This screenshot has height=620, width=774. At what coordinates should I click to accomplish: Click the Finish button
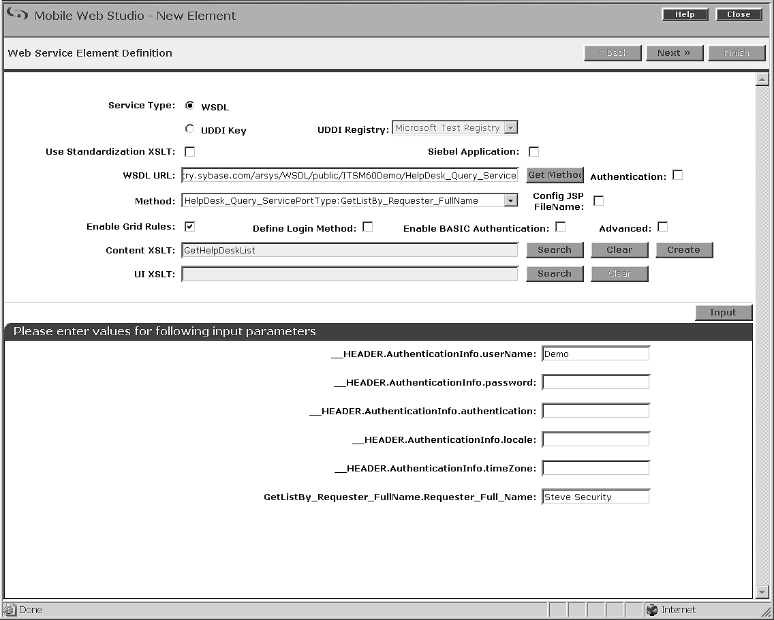[x=737, y=53]
